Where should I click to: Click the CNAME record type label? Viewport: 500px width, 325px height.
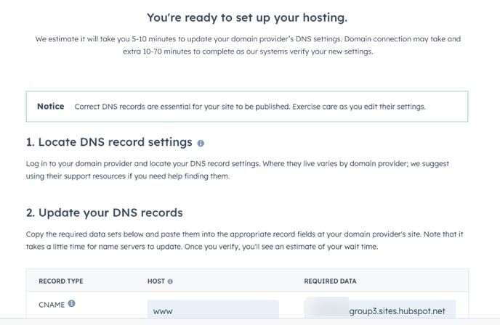click(x=52, y=305)
